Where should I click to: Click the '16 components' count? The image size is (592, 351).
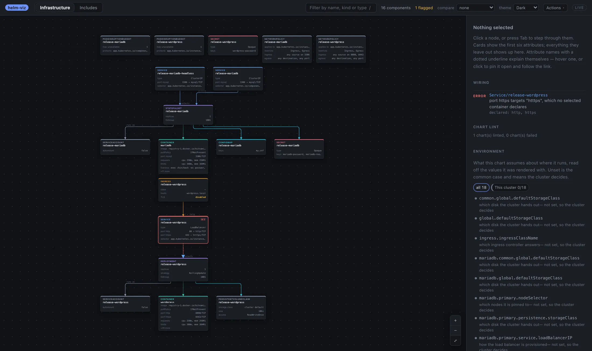(396, 8)
